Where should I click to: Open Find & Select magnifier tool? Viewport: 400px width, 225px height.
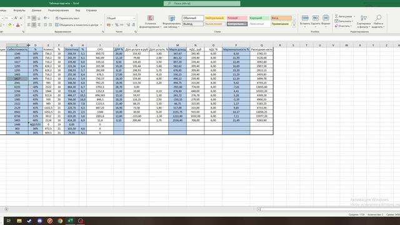click(378, 21)
